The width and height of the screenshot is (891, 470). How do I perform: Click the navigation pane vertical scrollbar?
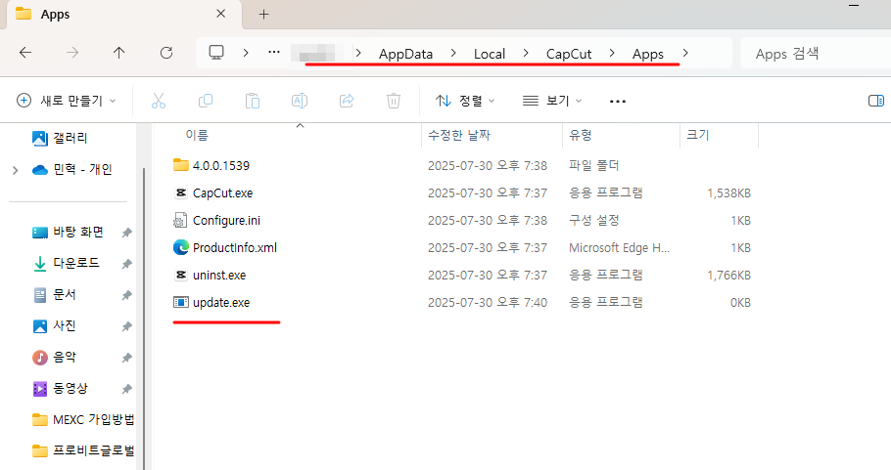(x=144, y=318)
